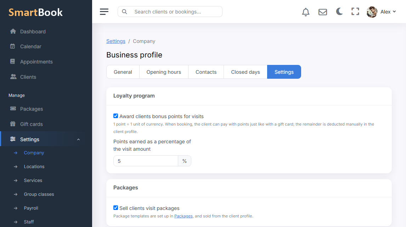Click the arrow icon beside Payroll

(x=16, y=208)
